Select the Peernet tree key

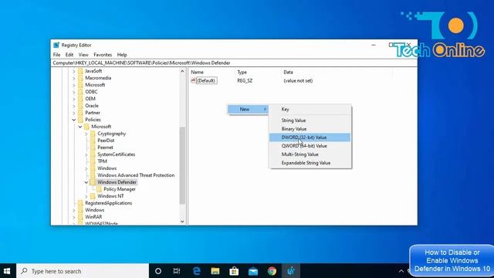105,147
